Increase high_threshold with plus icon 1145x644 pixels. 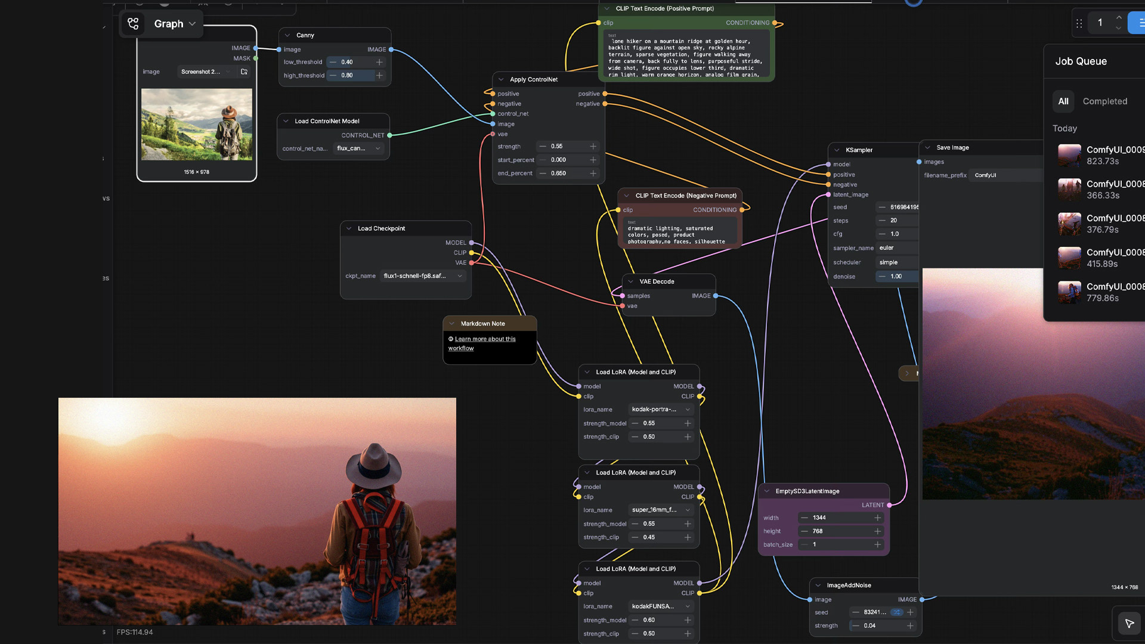[x=379, y=76]
